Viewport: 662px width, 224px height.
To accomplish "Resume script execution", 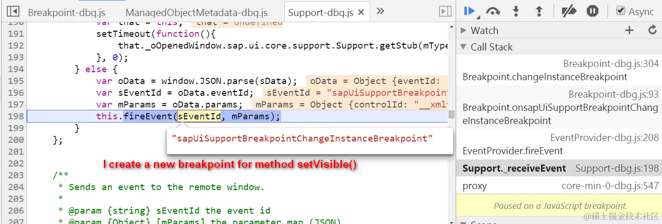I will [470, 11].
